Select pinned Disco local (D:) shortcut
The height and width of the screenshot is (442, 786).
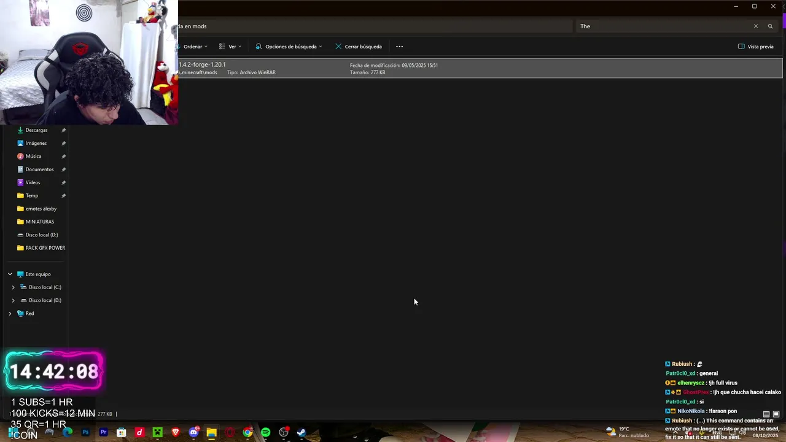tap(41, 235)
